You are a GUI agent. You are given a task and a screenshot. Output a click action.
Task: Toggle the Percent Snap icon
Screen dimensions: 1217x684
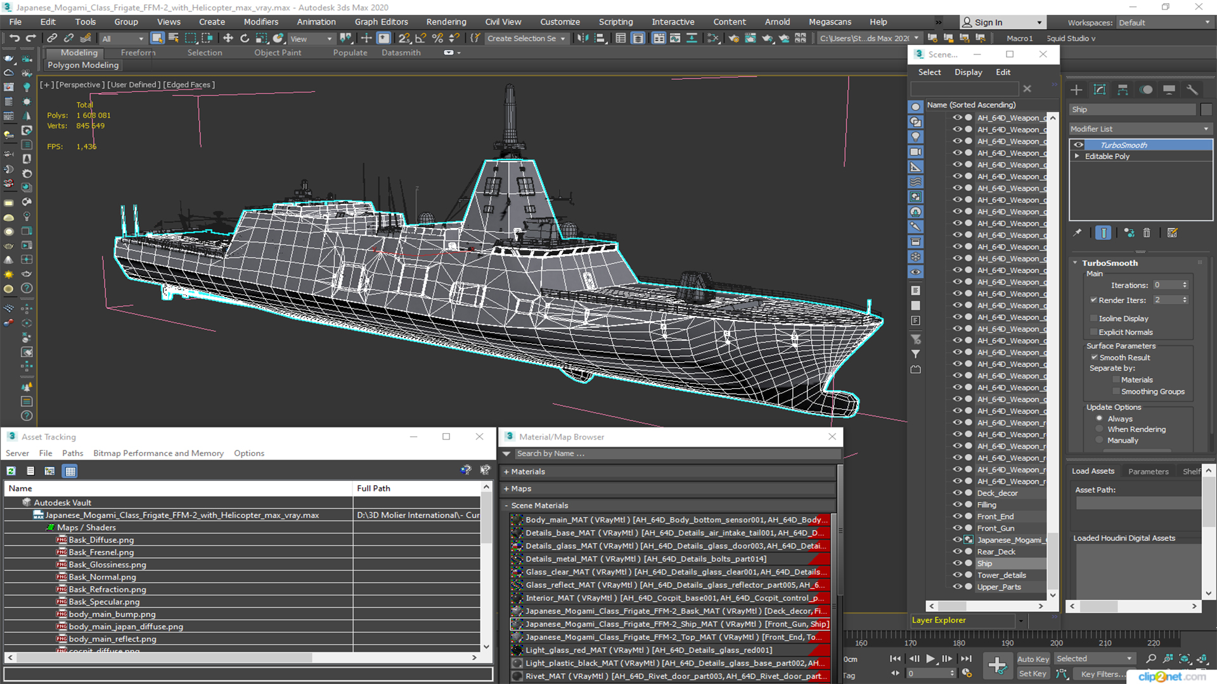coord(437,38)
